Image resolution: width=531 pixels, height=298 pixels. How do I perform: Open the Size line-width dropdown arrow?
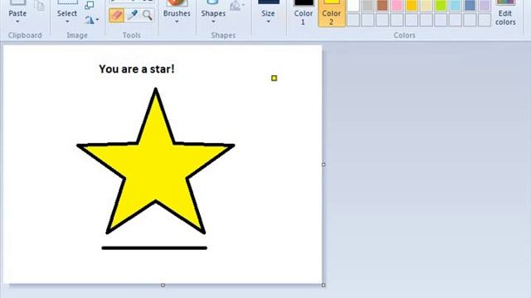[268, 22]
